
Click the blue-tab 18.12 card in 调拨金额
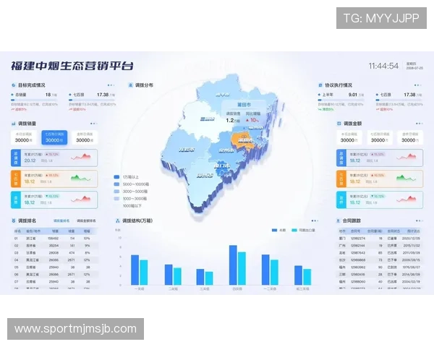(x=380, y=158)
